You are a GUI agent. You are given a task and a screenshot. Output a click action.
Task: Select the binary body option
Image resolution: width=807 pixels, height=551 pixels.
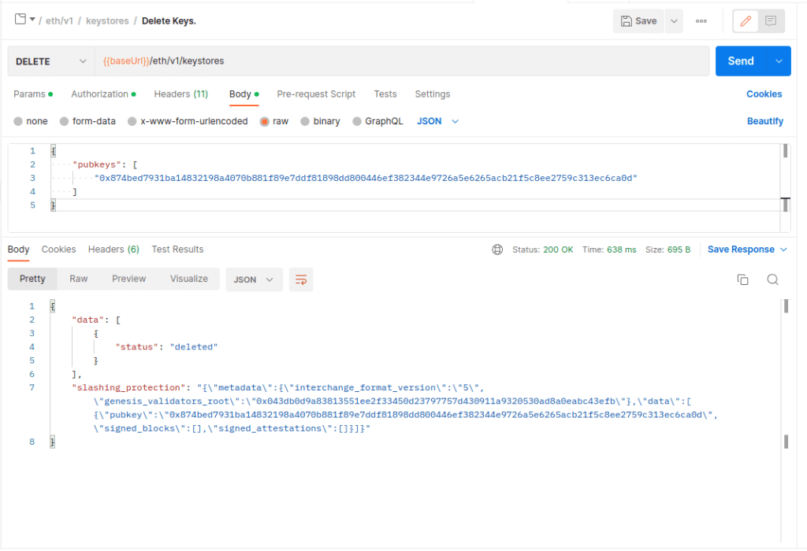pyautogui.click(x=321, y=120)
